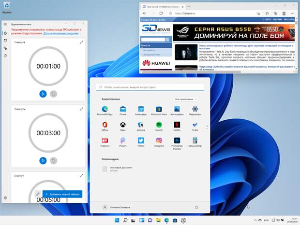The image size is (300, 225).
Task: Open Xbox app in Start menu
Action: [123, 126]
